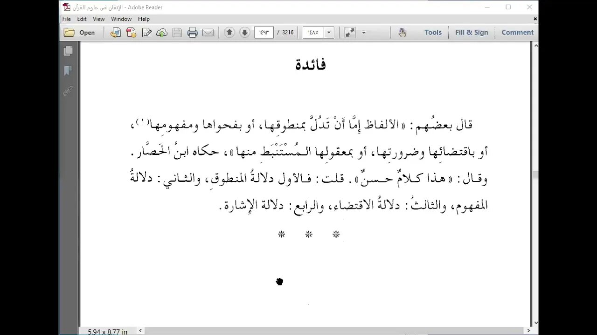Maximize the Adobe Reader window
Screen dimensions: 597x335
coord(508,7)
